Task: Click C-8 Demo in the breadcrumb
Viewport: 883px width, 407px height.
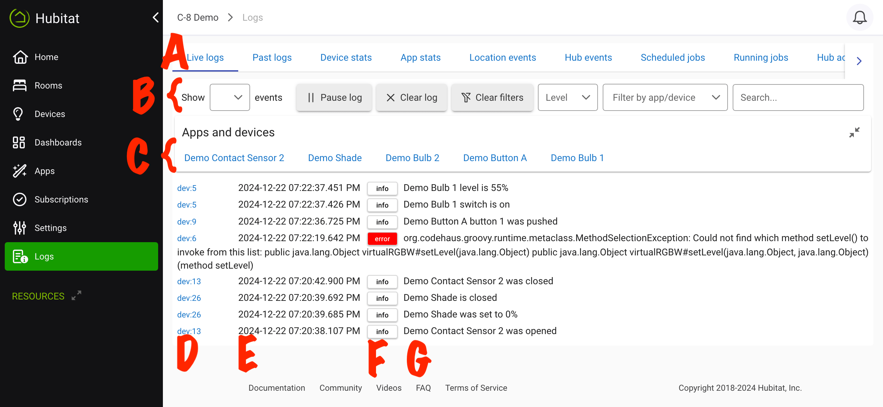Action: (x=198, y=18)
